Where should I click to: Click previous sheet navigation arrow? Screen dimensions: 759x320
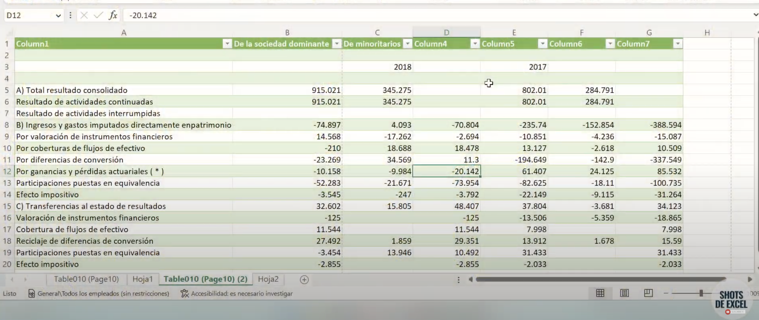pos(12,279)
